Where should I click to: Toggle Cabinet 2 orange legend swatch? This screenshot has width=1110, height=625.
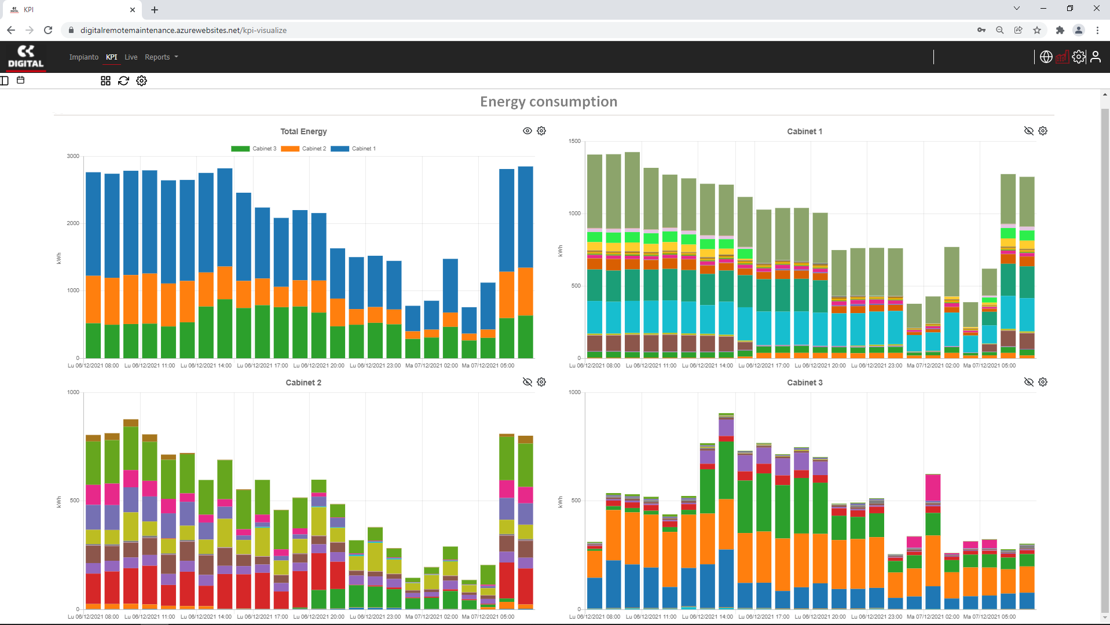pos(290,149)
